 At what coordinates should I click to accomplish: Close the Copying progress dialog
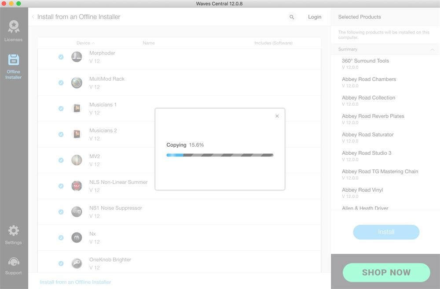pyautogui.click(x=277, y=116)
